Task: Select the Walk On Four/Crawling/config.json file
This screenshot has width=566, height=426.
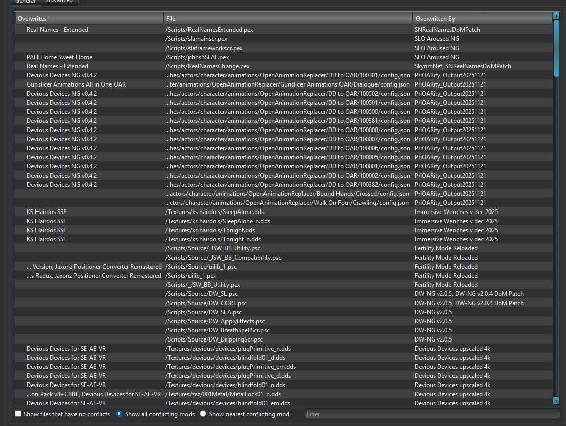Action: point(287,203)
